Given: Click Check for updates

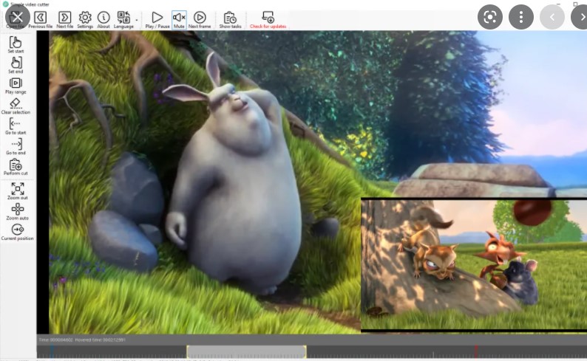Looking at the screenshot, I should click(x=268, y=20).
